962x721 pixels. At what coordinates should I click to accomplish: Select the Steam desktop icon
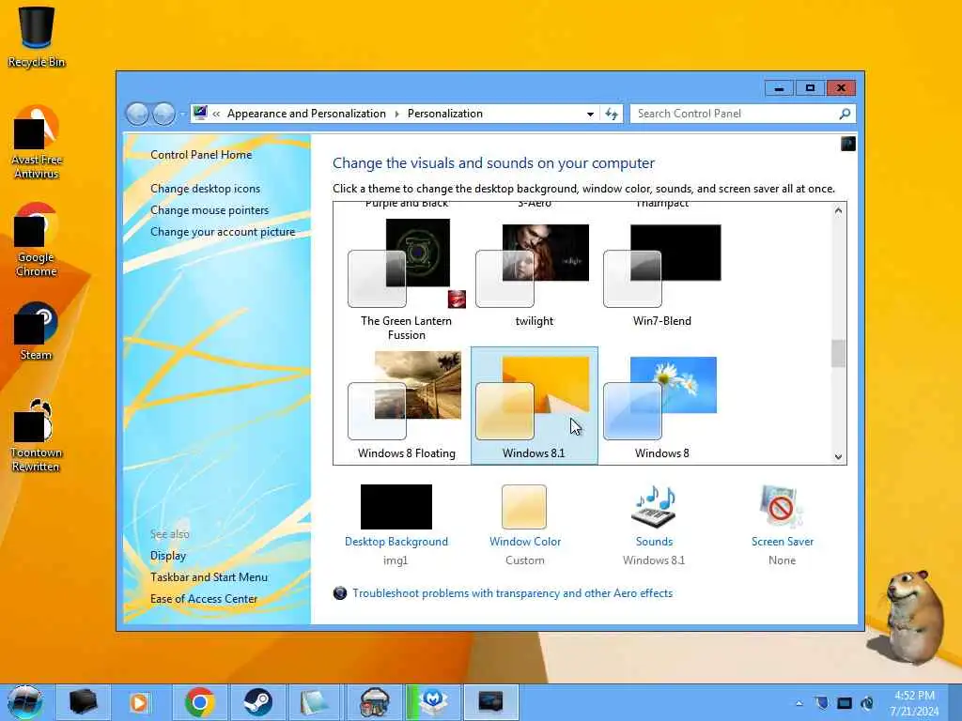tap(37, 331)
